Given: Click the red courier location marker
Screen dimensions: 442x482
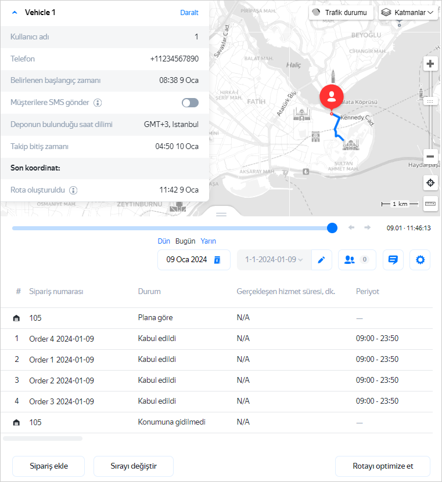Looking at the screenshot, I should coord(331,96).
